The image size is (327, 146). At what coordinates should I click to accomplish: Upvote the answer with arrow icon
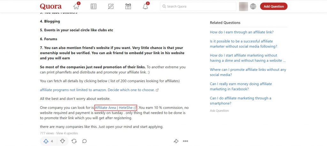pos(46,141)
